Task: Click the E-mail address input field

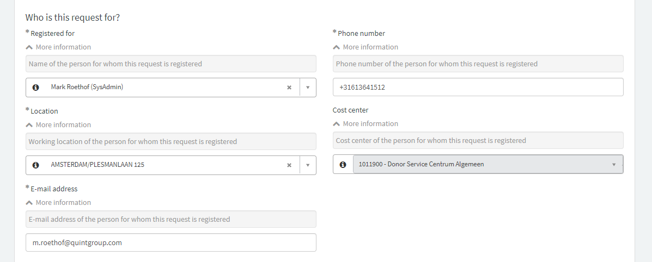Action: (171, 242)
